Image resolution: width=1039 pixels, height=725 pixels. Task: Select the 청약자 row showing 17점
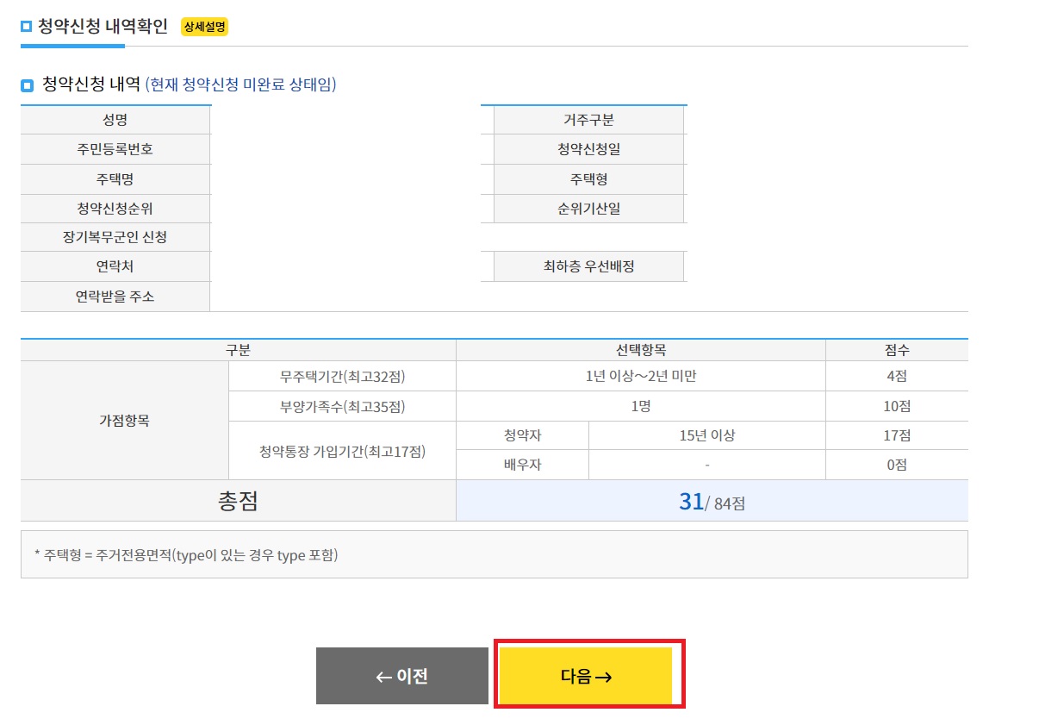(640, 435)
